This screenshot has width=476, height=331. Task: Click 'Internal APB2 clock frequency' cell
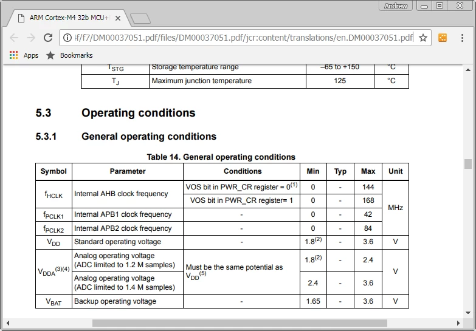point(128,228)
